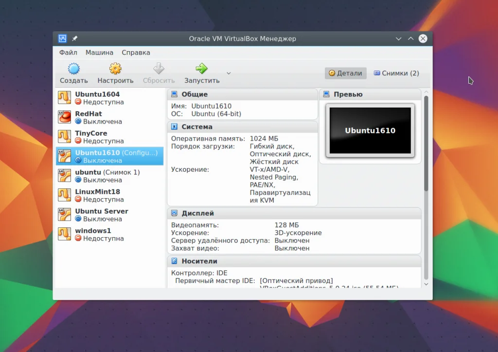
Task: Expand the dropdown arrow next to Запустить
Action: click(x=229, y=74)
